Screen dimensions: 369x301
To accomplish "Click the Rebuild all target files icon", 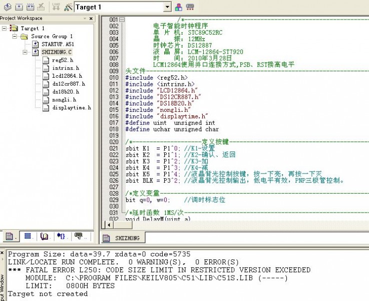I will (30, 7).
